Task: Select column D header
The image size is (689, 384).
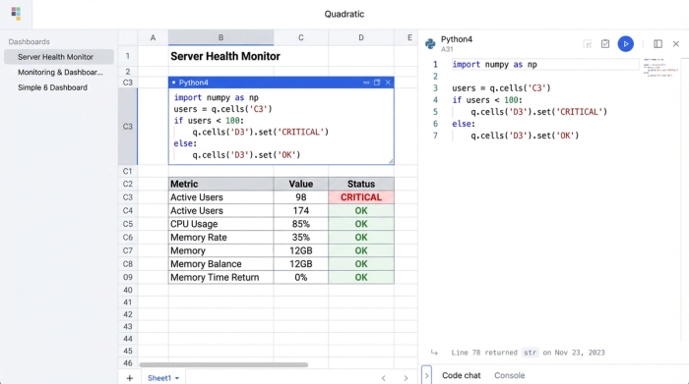Action: coord(361,37)
